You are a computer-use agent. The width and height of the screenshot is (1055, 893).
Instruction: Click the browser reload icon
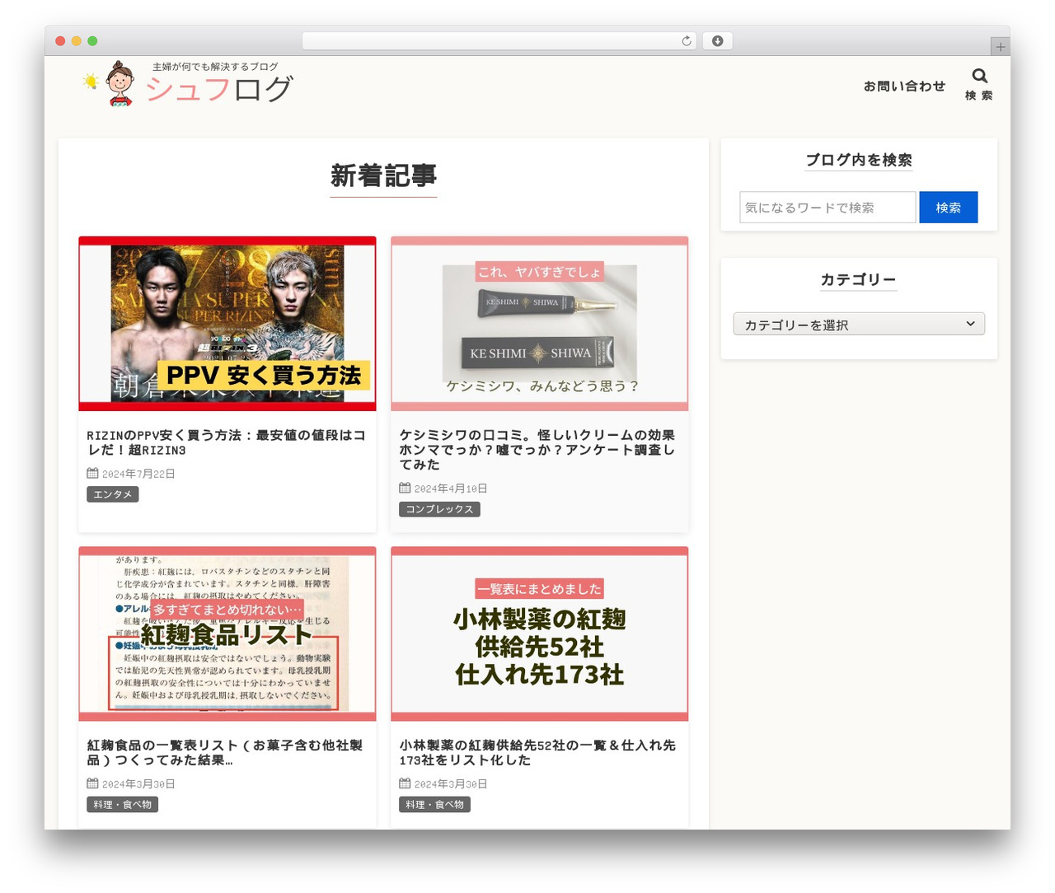tap(687, 41)
